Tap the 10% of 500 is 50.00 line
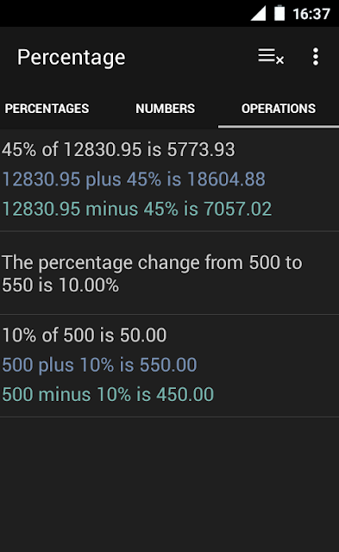The height and width of the screenshot is (552, 339). pos(85,335)
